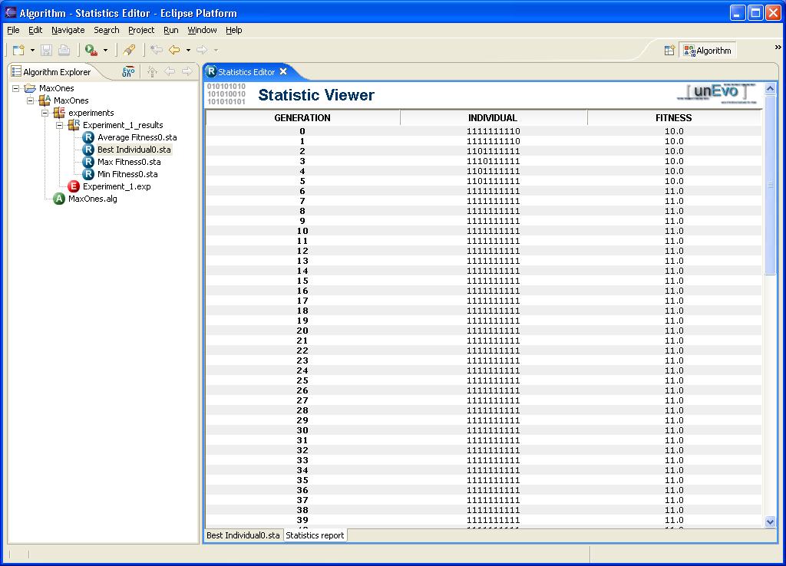Viewport: 786px width, 566px height.
Task: Open the New wizard dropdown arrow
Action: 32,50
